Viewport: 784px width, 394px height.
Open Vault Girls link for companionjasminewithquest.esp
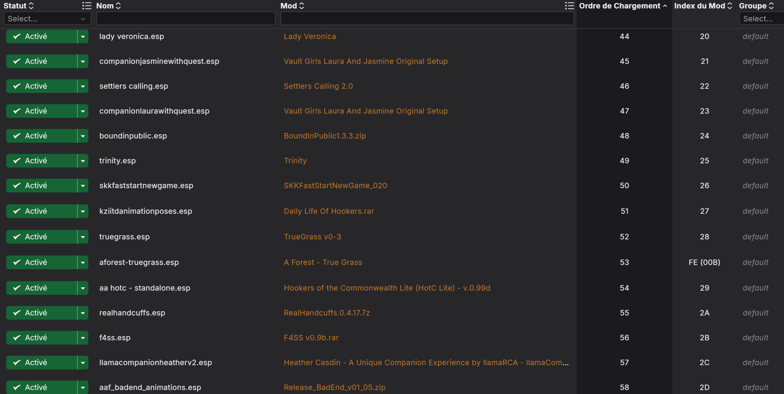point(366,61)
